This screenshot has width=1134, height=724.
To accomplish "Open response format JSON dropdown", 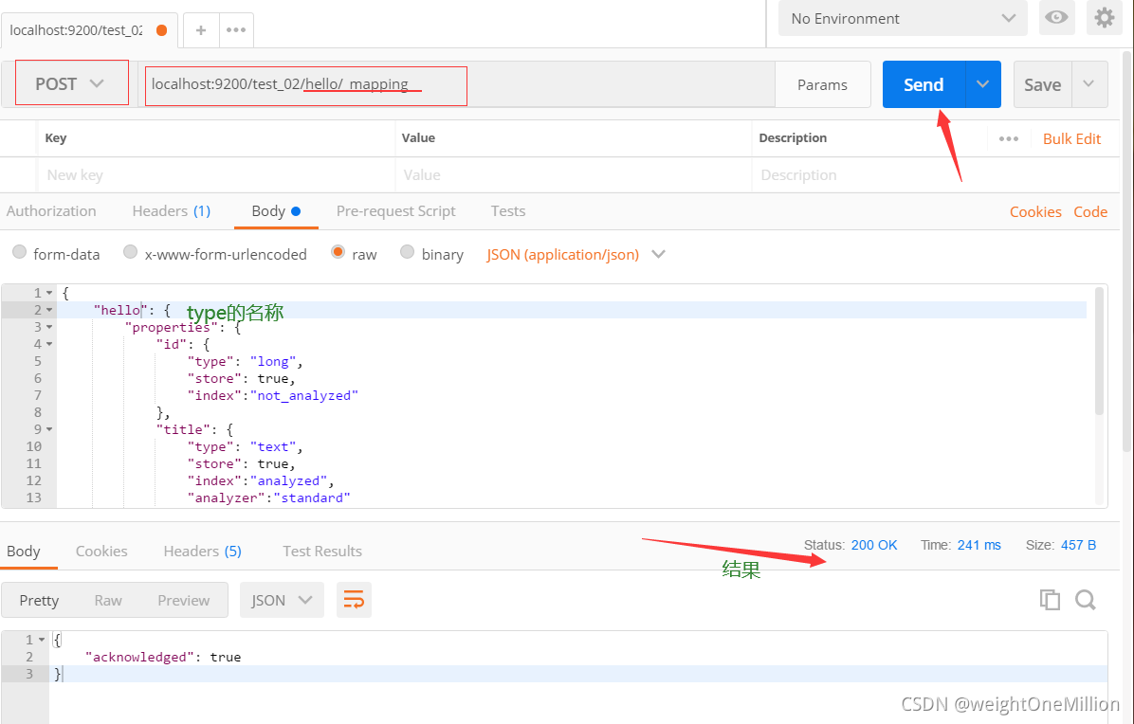I will tap(282, 600).
